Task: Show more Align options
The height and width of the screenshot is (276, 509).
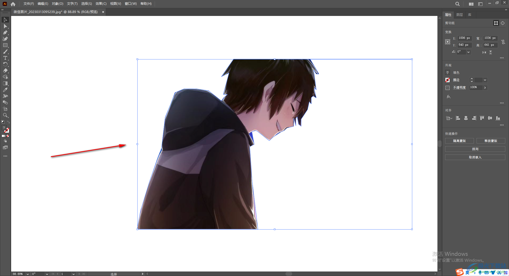Action: [x=502, y=125]
